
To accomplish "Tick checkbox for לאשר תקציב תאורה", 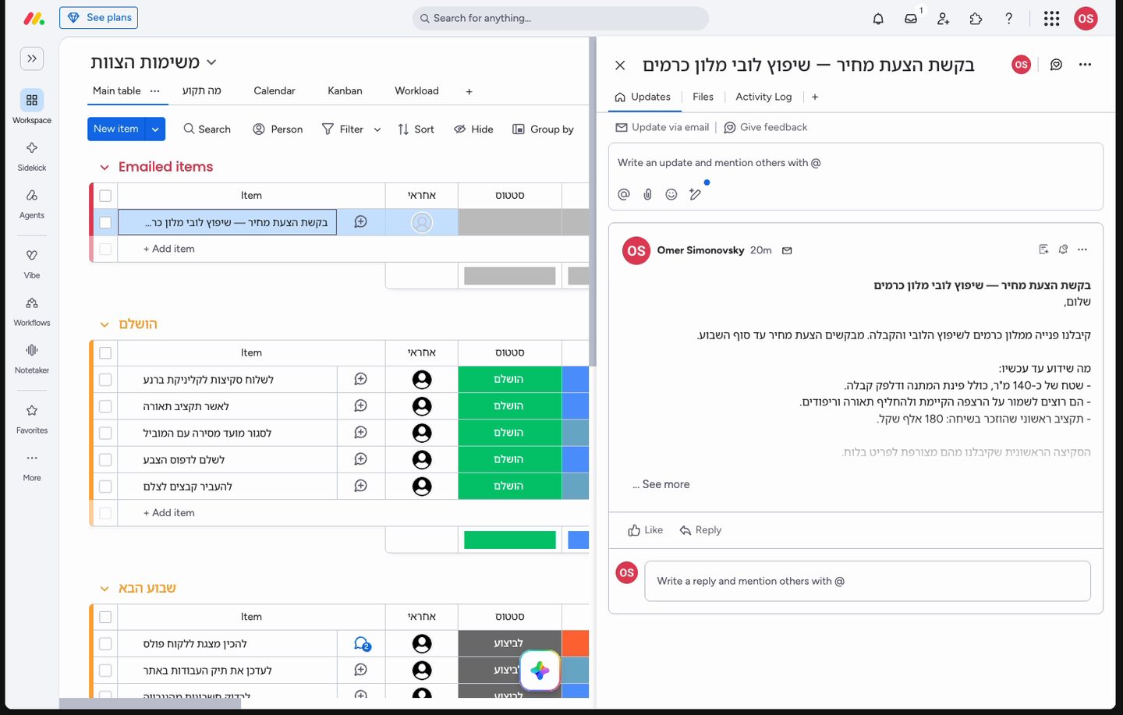I will (105, 406).
